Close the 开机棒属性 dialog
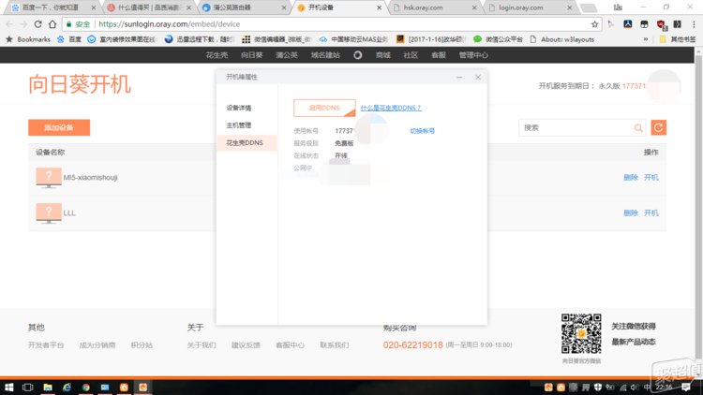The width and height of the screenshot is (703, 395). pos(478,77)
